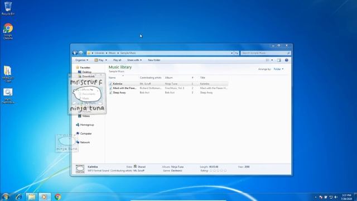
Task: Launch Internet Explorer from taskbar
Action: (18, 197)
